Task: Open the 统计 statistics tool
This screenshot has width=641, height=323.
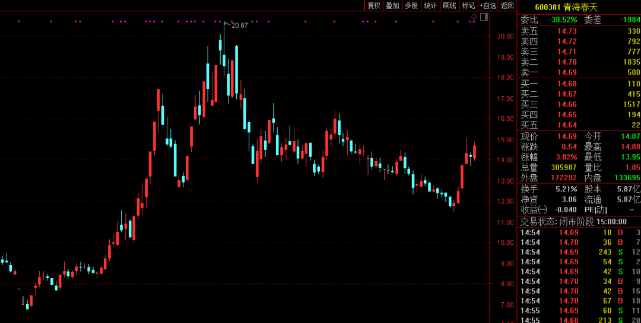Action: tap(430, 6)
